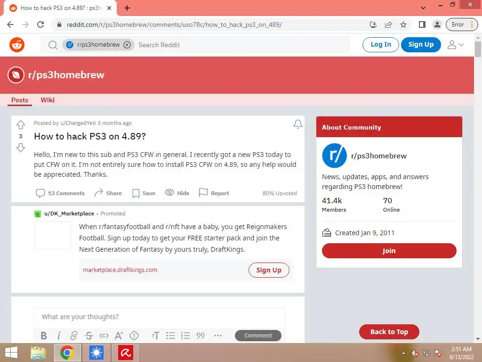Toggle italic formatting in the comment editor
Viewport: 482px width, 362px height.
59,336
